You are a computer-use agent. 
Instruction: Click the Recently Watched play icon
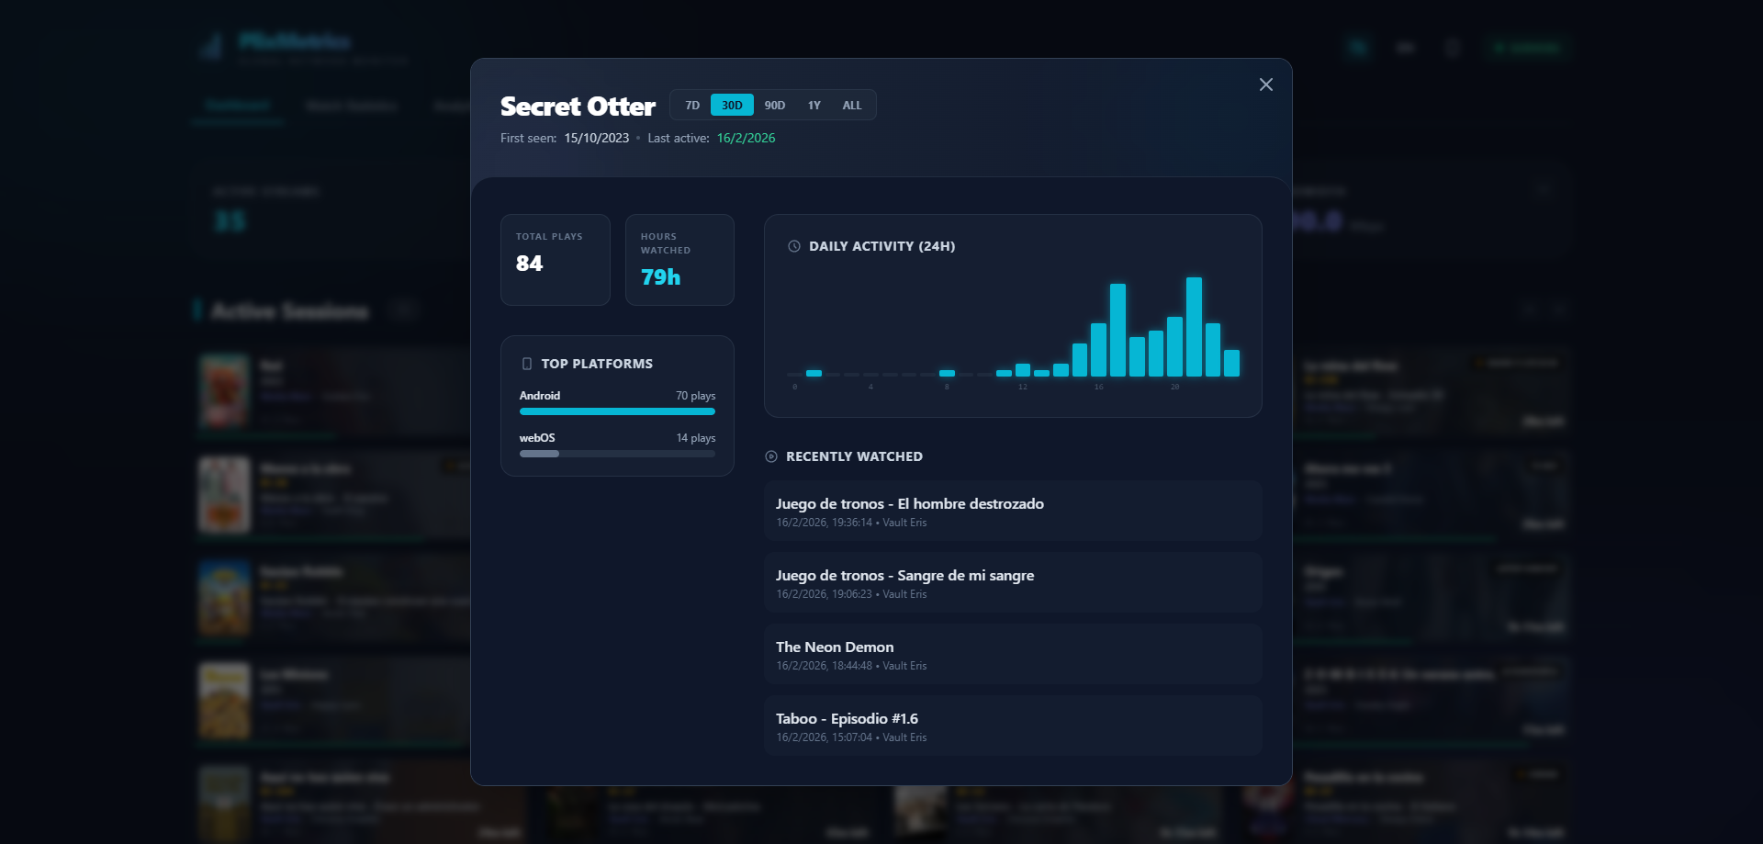771,456
